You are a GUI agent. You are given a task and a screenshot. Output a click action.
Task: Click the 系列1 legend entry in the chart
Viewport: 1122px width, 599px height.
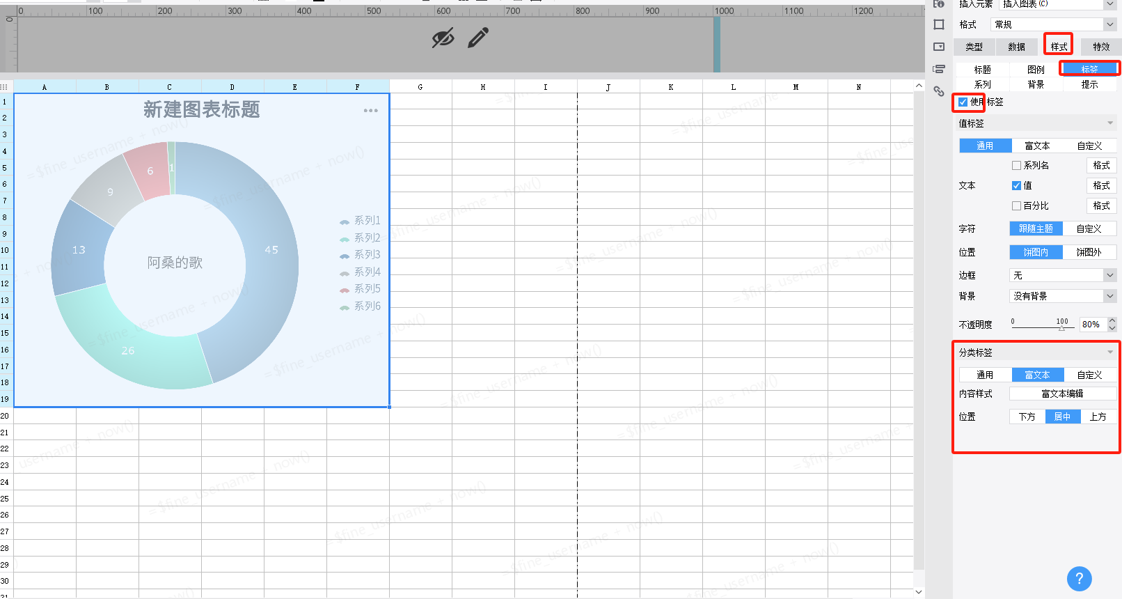coord(361,221)
